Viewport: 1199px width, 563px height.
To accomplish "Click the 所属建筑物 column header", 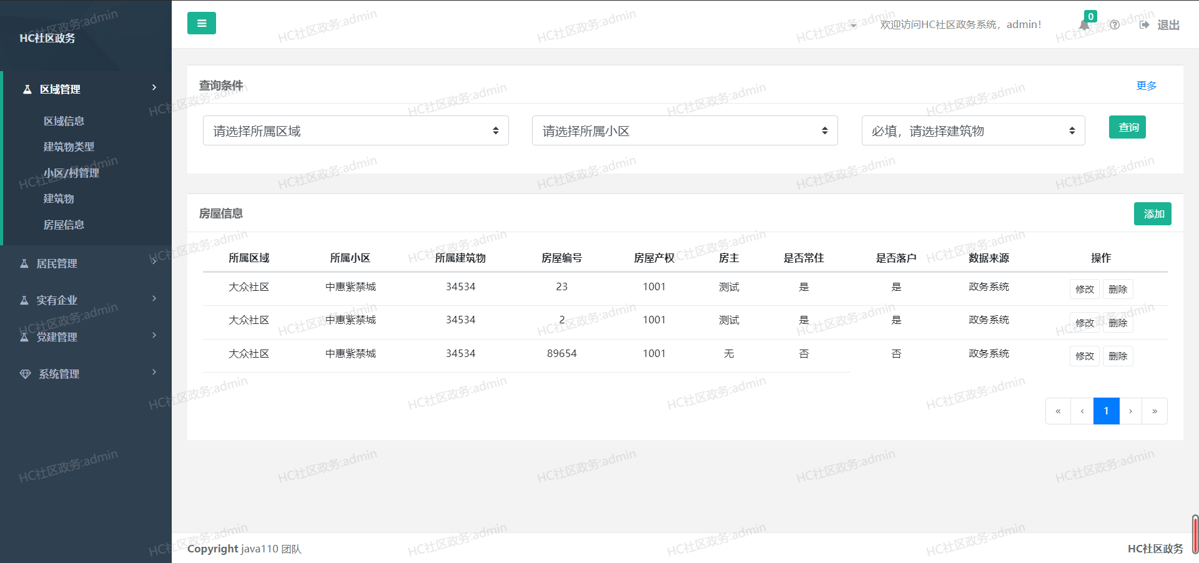I will tap(460, 258).
